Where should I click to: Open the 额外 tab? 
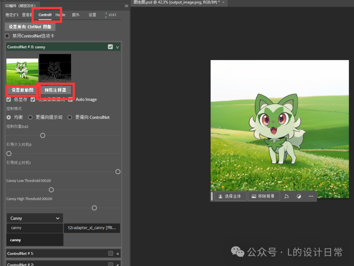(x=76, y=14)
